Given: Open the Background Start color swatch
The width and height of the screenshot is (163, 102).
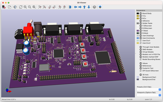Looking at the screenshot, I should click(138, 77).
